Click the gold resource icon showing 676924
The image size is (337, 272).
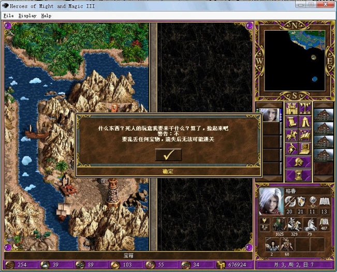221,265
